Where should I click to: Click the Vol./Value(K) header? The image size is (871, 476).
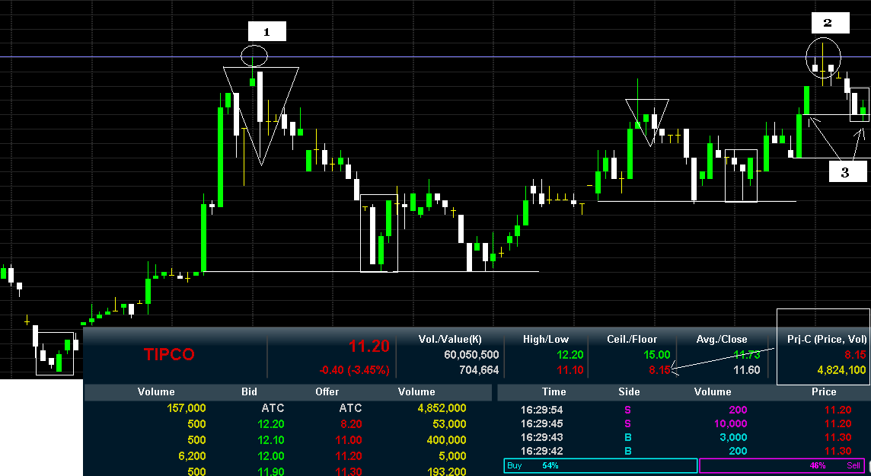click(450, 340)
